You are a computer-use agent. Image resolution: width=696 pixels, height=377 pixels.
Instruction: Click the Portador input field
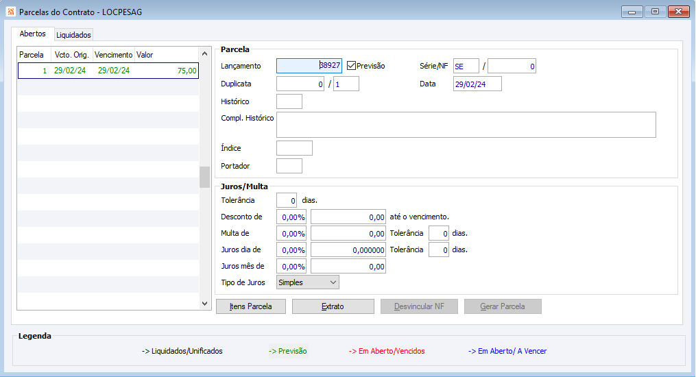click(289, 166)
